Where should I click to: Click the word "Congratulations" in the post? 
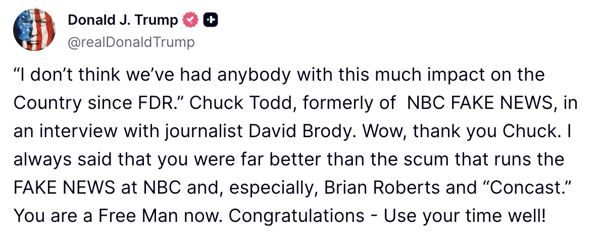[296, 215]
